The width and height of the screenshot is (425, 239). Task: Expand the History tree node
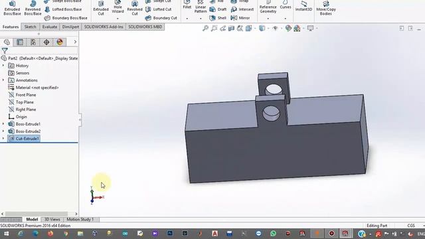(x=3, y=66)
